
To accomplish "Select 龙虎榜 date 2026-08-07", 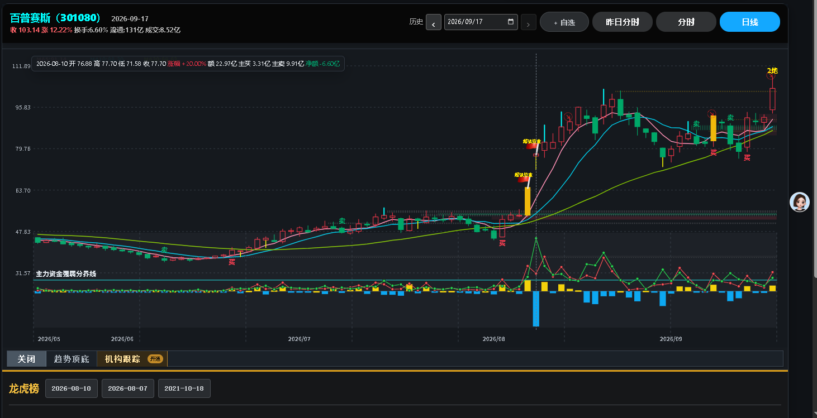I will click(x=128, y=388).
